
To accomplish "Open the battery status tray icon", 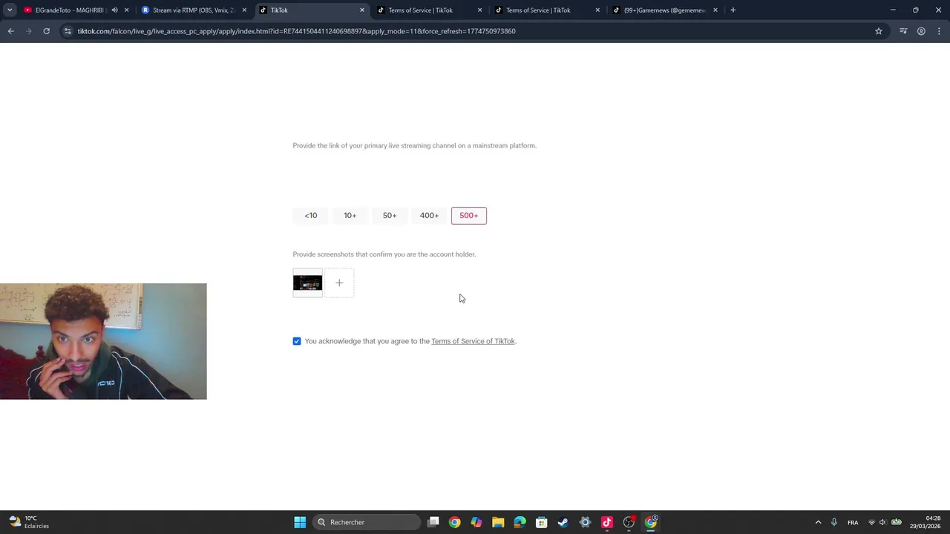I will click(x=896, y=522).
